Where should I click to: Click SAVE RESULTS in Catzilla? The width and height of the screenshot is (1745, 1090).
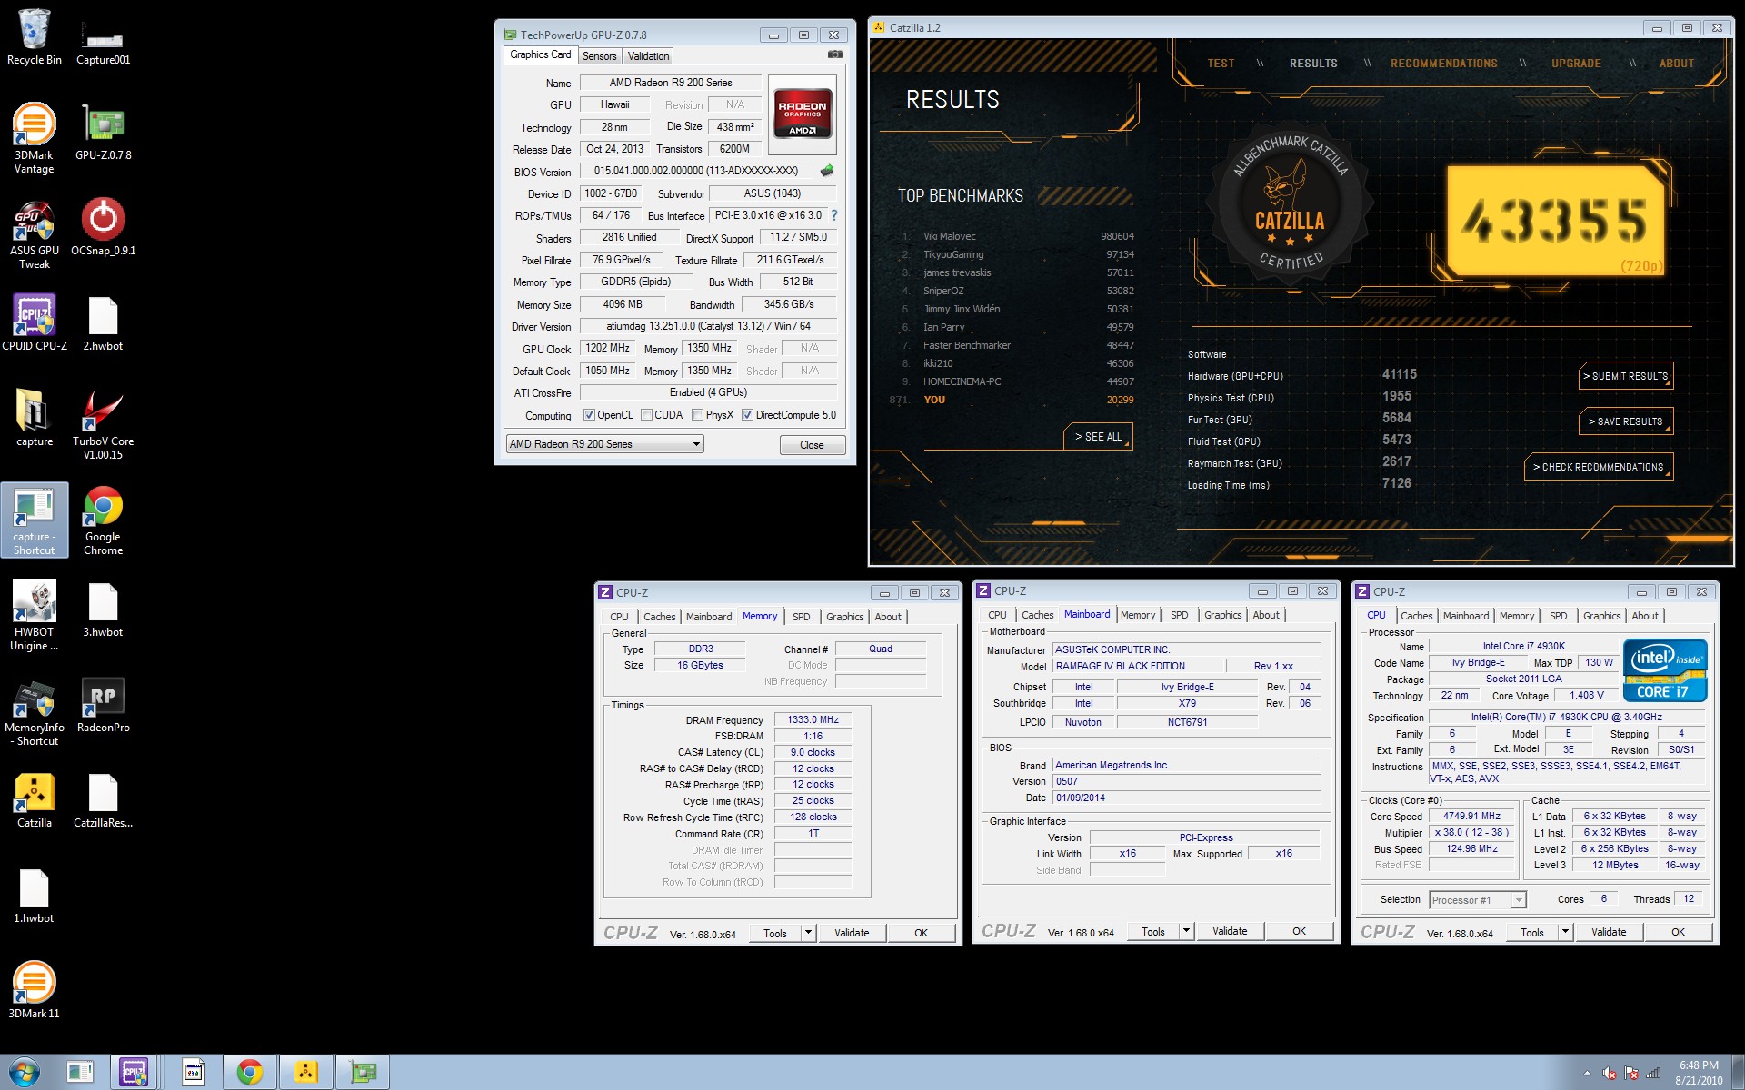[x=1625, y=421]
